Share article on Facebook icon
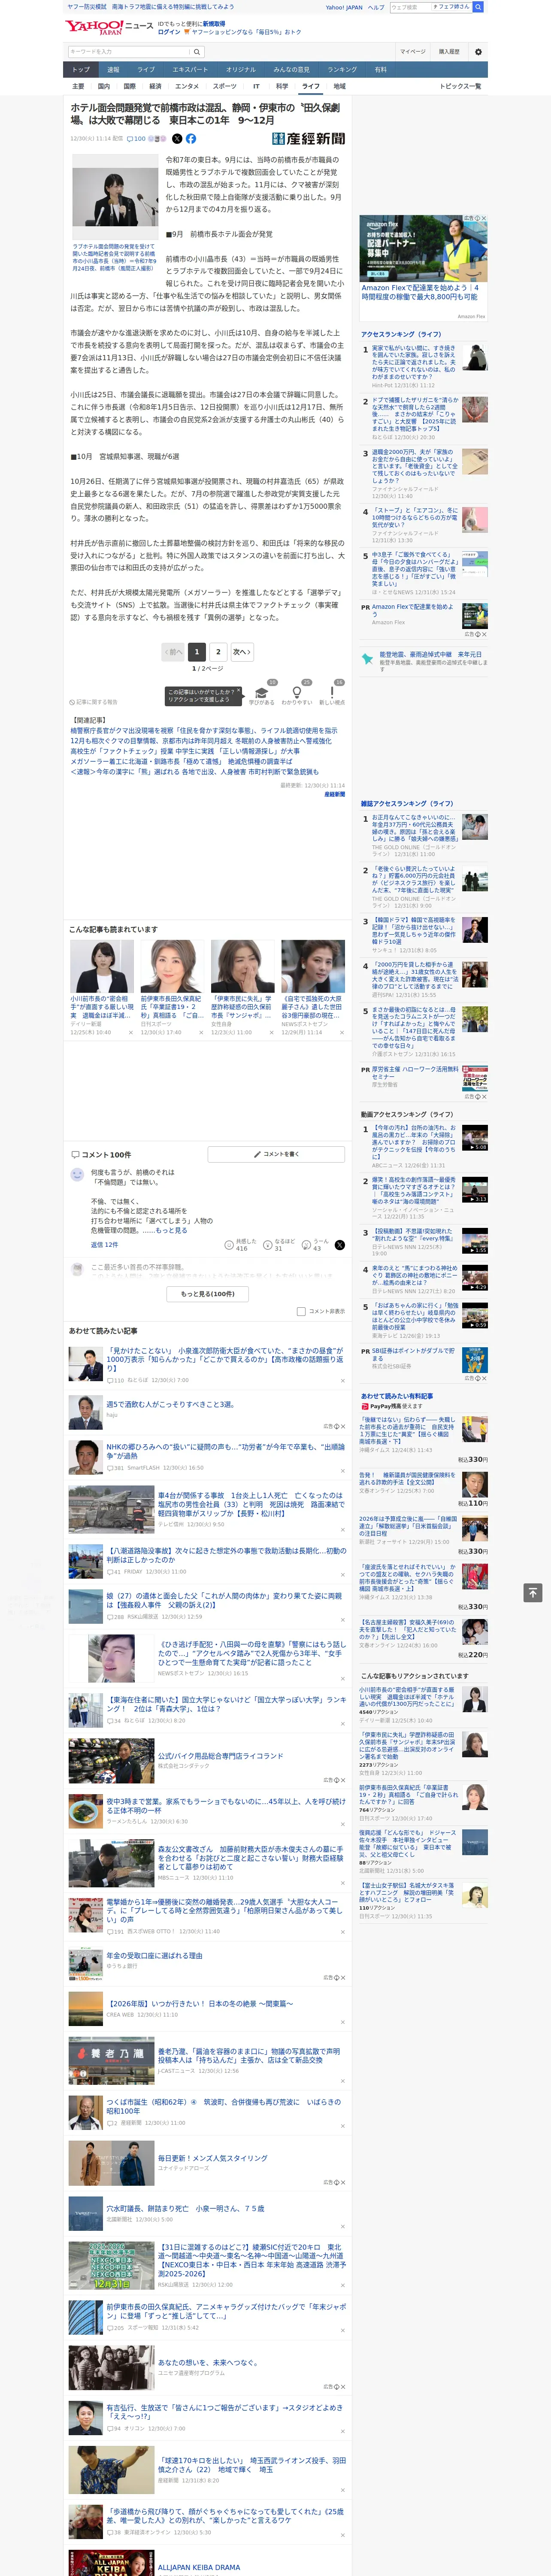551x2576 pixels. pos(191,139)
